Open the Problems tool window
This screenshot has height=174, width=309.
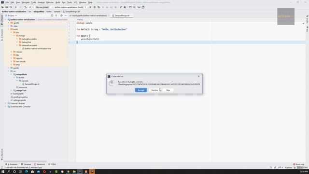[12, 164]
